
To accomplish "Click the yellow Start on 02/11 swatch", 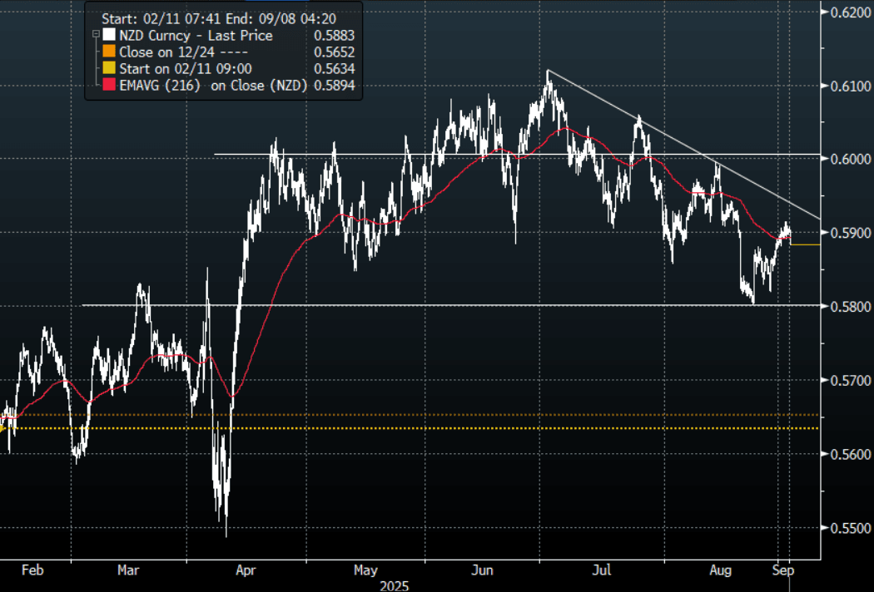I will click(108, 69).
